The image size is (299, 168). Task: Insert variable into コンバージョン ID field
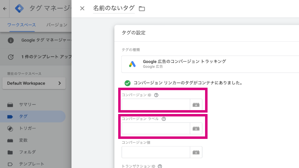click(x=196, y=105)
